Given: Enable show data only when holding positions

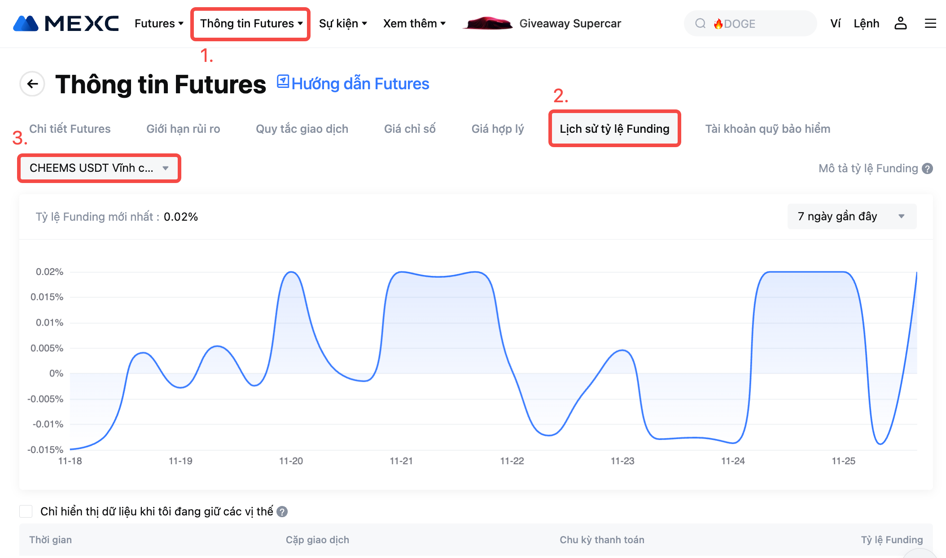Looking at the screenshot, I should tap(26, 511).
